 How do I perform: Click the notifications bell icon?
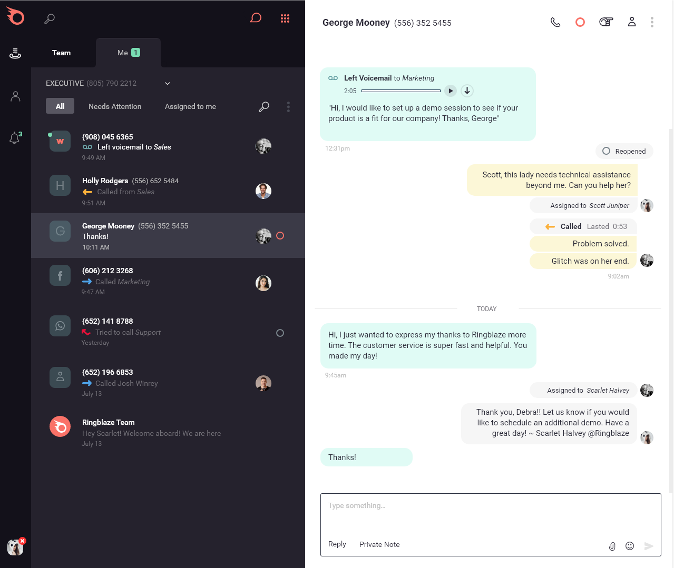[15, 138]
